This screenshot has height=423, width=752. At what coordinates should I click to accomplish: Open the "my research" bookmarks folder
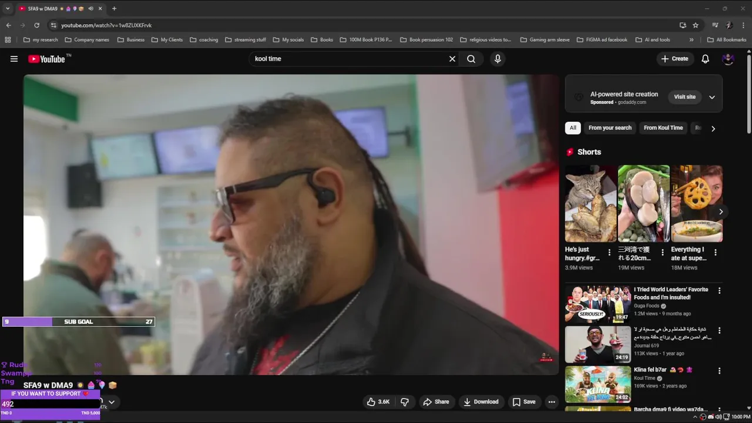[x=41, y=40]
